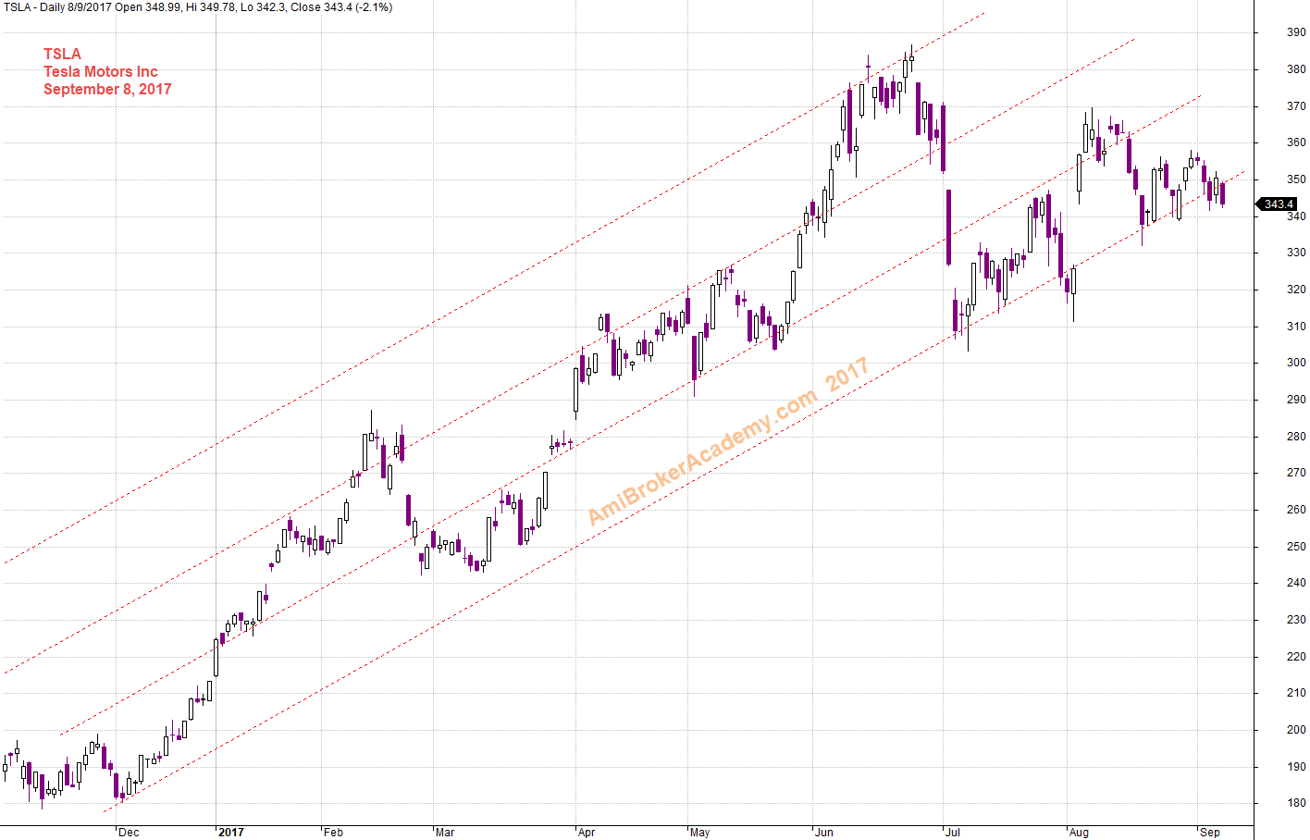Click the 310 price axis label

pyautogui.click(x=1296, y=327)
